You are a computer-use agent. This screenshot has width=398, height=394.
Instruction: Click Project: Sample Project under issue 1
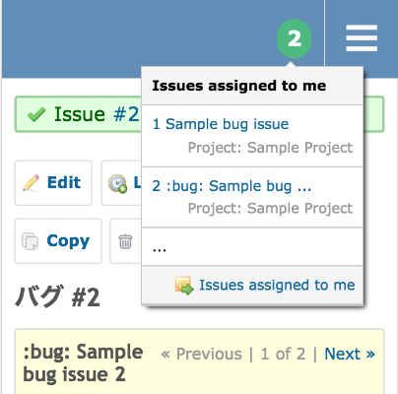[x=270, y=148]
